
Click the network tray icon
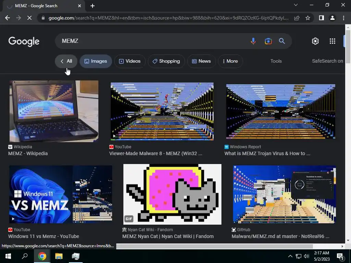298,256
